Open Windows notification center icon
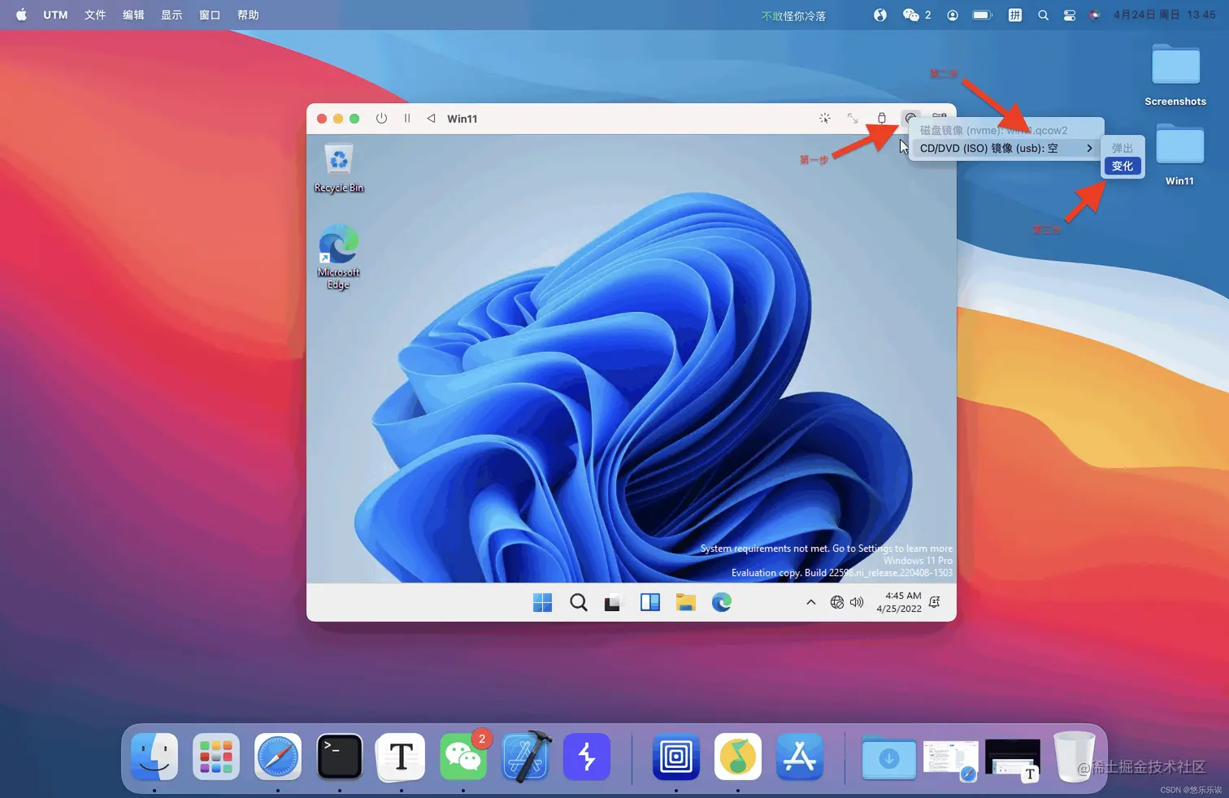 click(x=935, y=602)
